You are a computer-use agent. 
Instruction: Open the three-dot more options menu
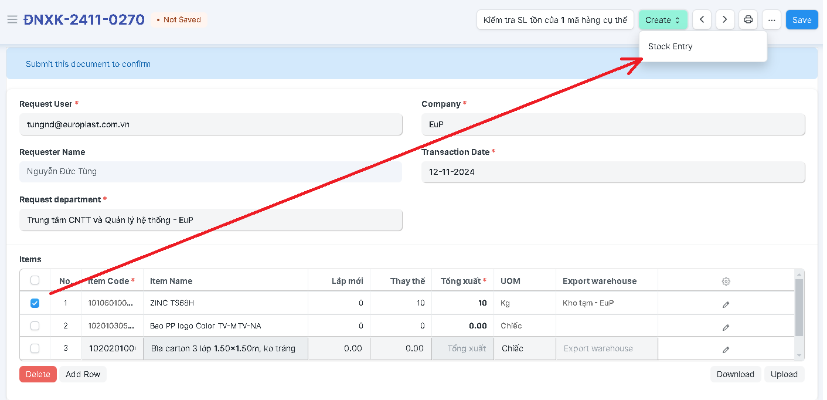[772, 20]
